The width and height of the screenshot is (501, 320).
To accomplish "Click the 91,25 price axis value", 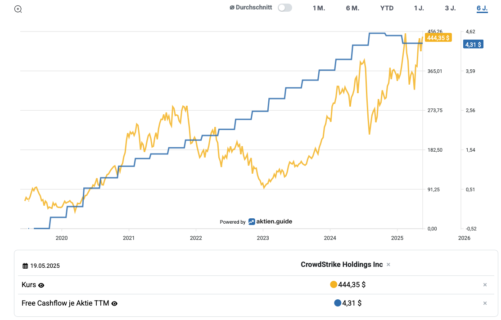I will pos(433,189).
